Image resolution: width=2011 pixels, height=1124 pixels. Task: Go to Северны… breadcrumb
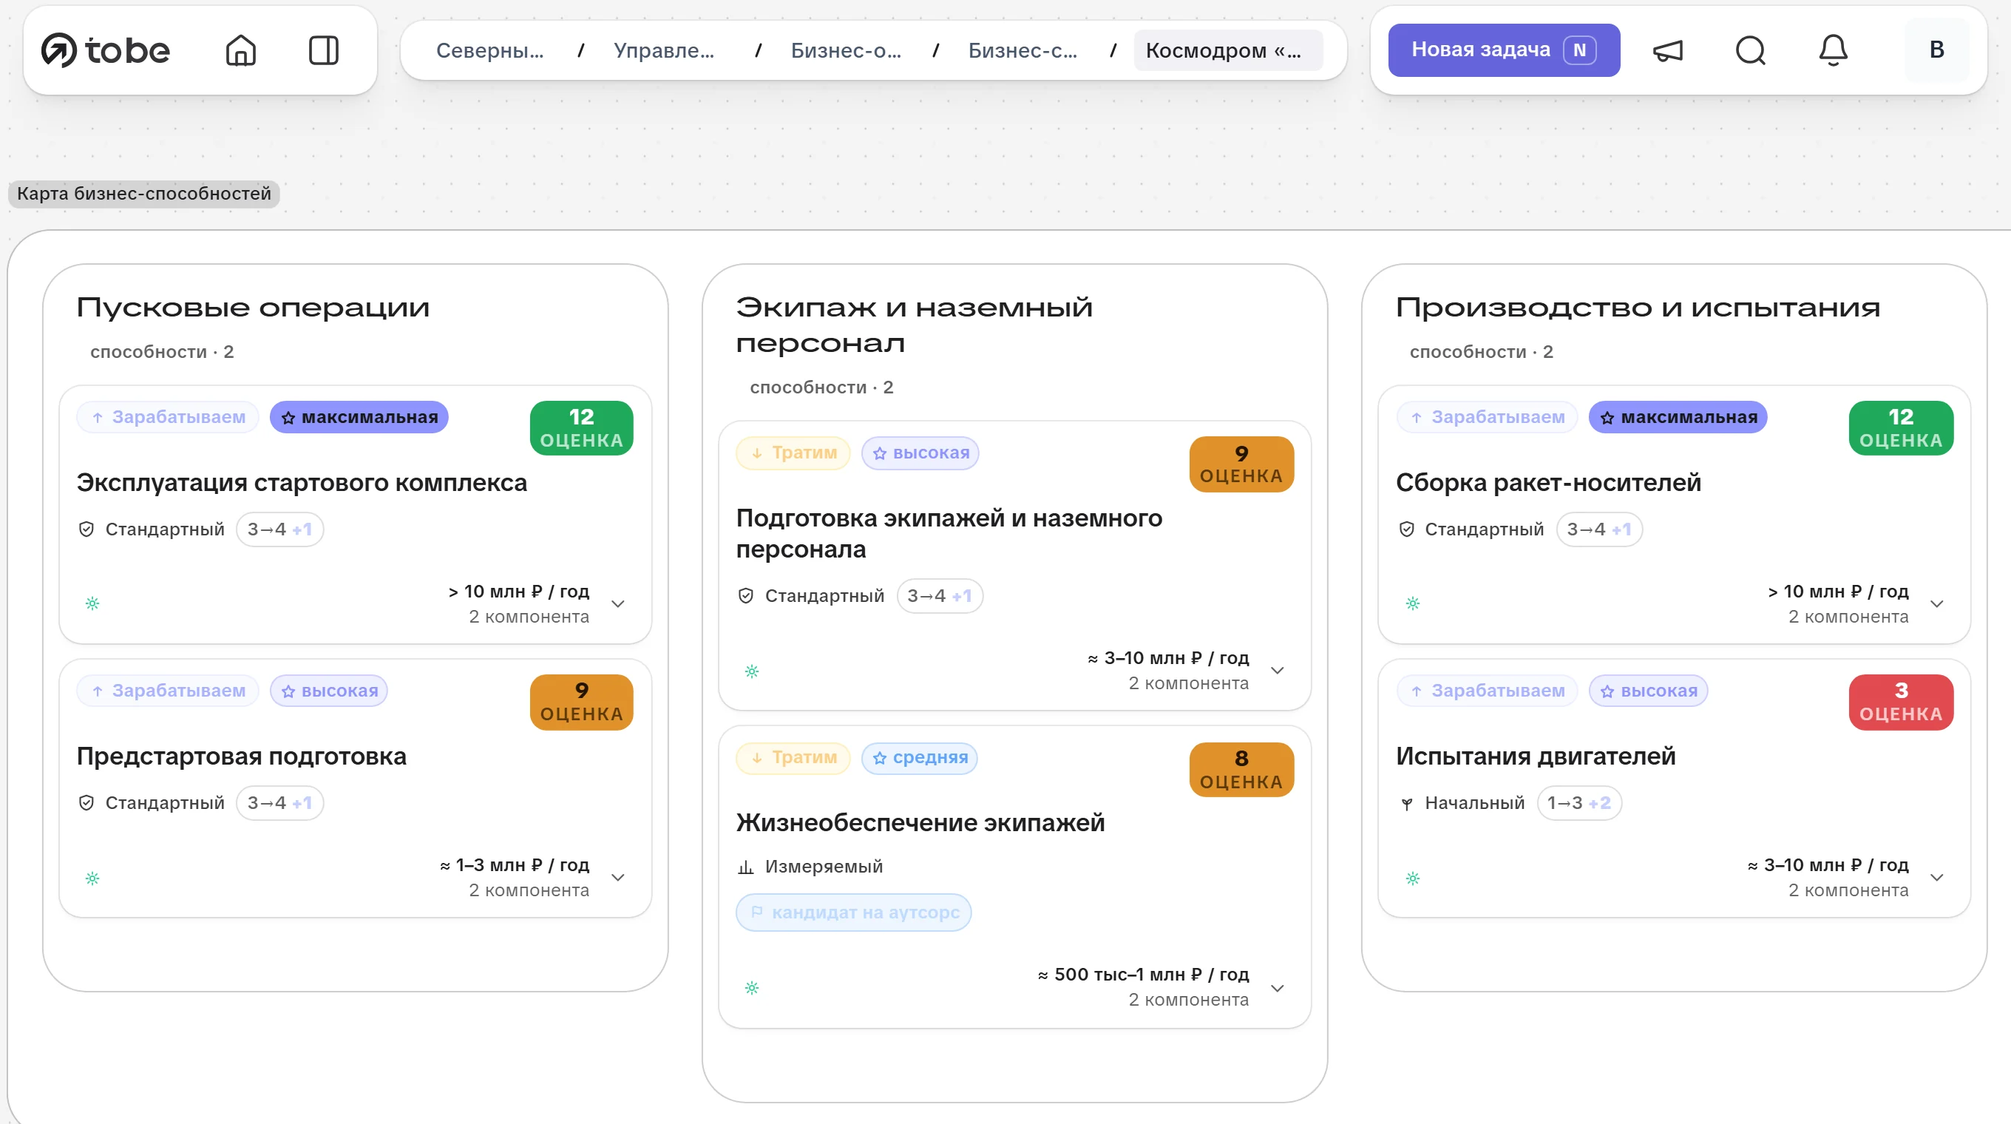(489, 51)
